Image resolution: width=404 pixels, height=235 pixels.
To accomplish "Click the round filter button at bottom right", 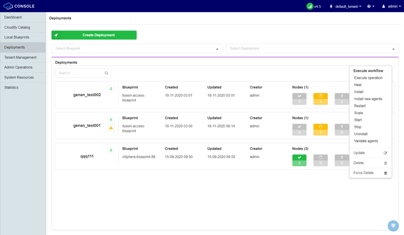I will [393, 226].
